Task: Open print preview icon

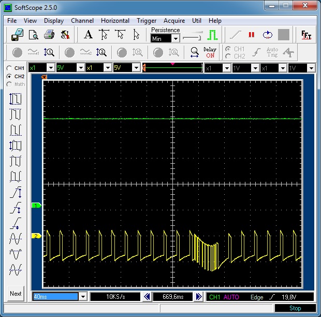Action: tap(33, 35)
